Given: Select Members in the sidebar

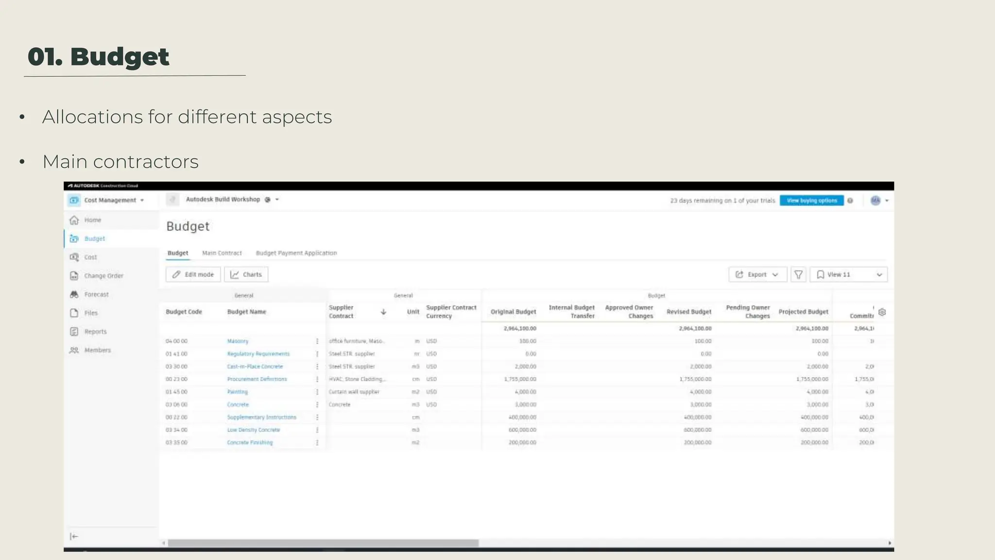Looking at the screenshot, I should point(97,350).
